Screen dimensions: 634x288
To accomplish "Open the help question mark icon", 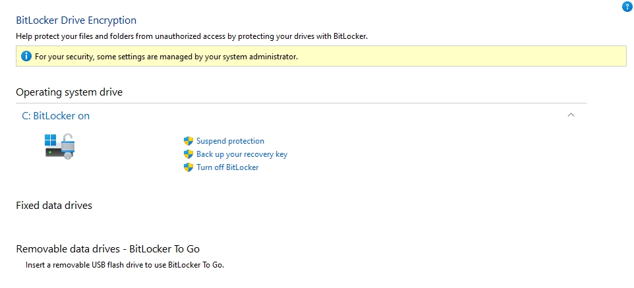I will 627,6.
